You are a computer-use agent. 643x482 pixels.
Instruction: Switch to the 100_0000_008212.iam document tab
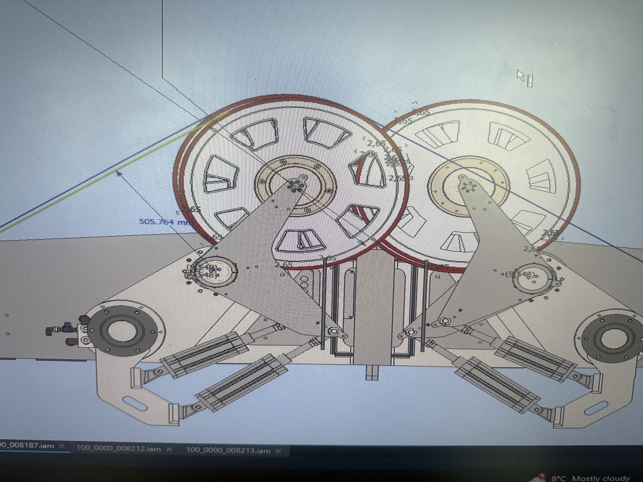(118, 449)
